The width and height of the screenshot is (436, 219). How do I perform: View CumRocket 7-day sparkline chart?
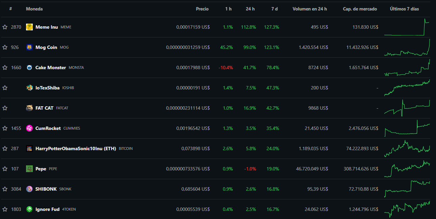[x=407, y=128]
